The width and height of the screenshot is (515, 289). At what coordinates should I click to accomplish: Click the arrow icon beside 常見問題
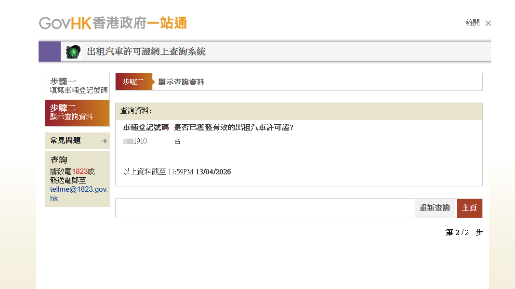(x=104, y=141)
